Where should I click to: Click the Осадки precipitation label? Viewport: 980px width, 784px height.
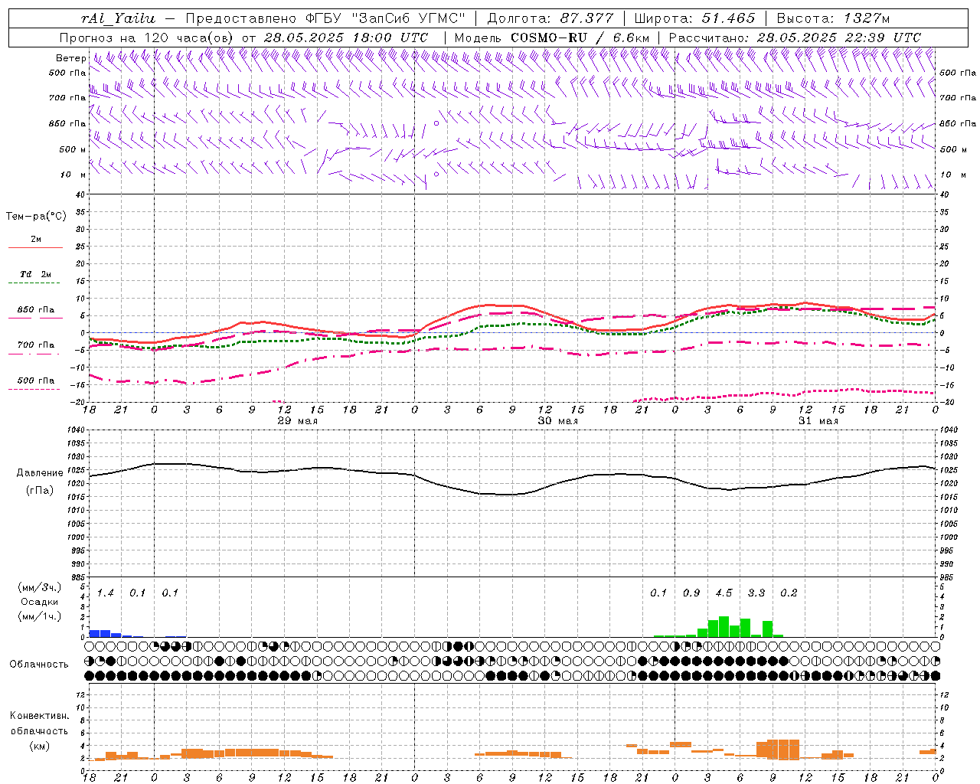click(x=40, y=602)
